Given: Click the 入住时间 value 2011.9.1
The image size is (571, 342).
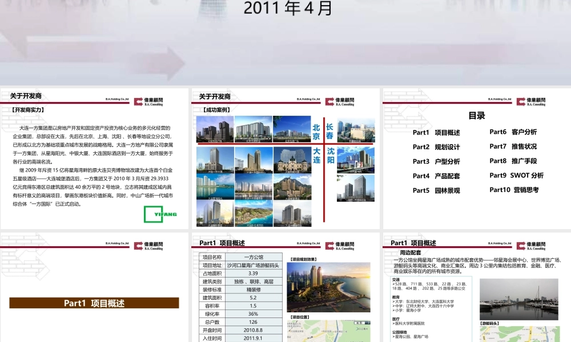Looking at the screenshot, I should point(254,339).
